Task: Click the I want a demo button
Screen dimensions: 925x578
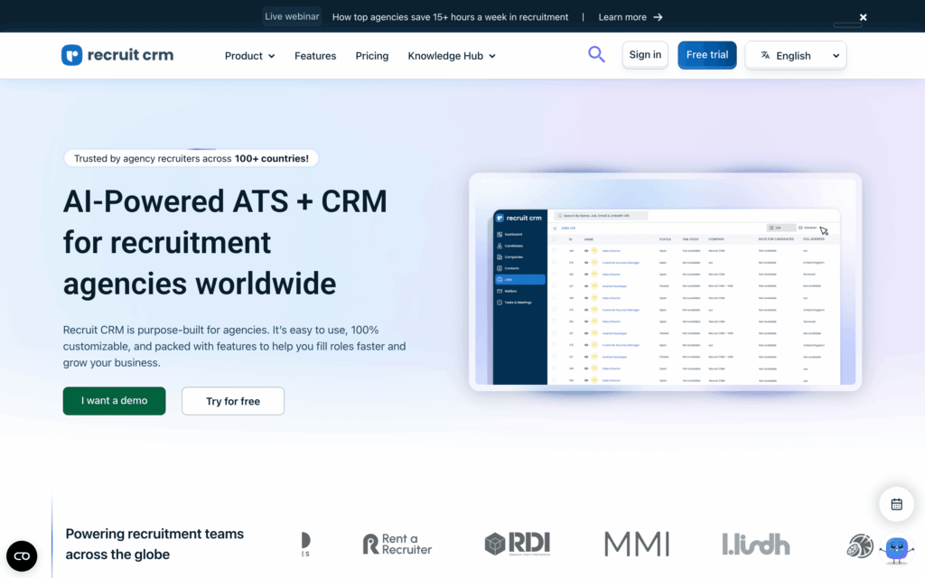Action: 115,401
